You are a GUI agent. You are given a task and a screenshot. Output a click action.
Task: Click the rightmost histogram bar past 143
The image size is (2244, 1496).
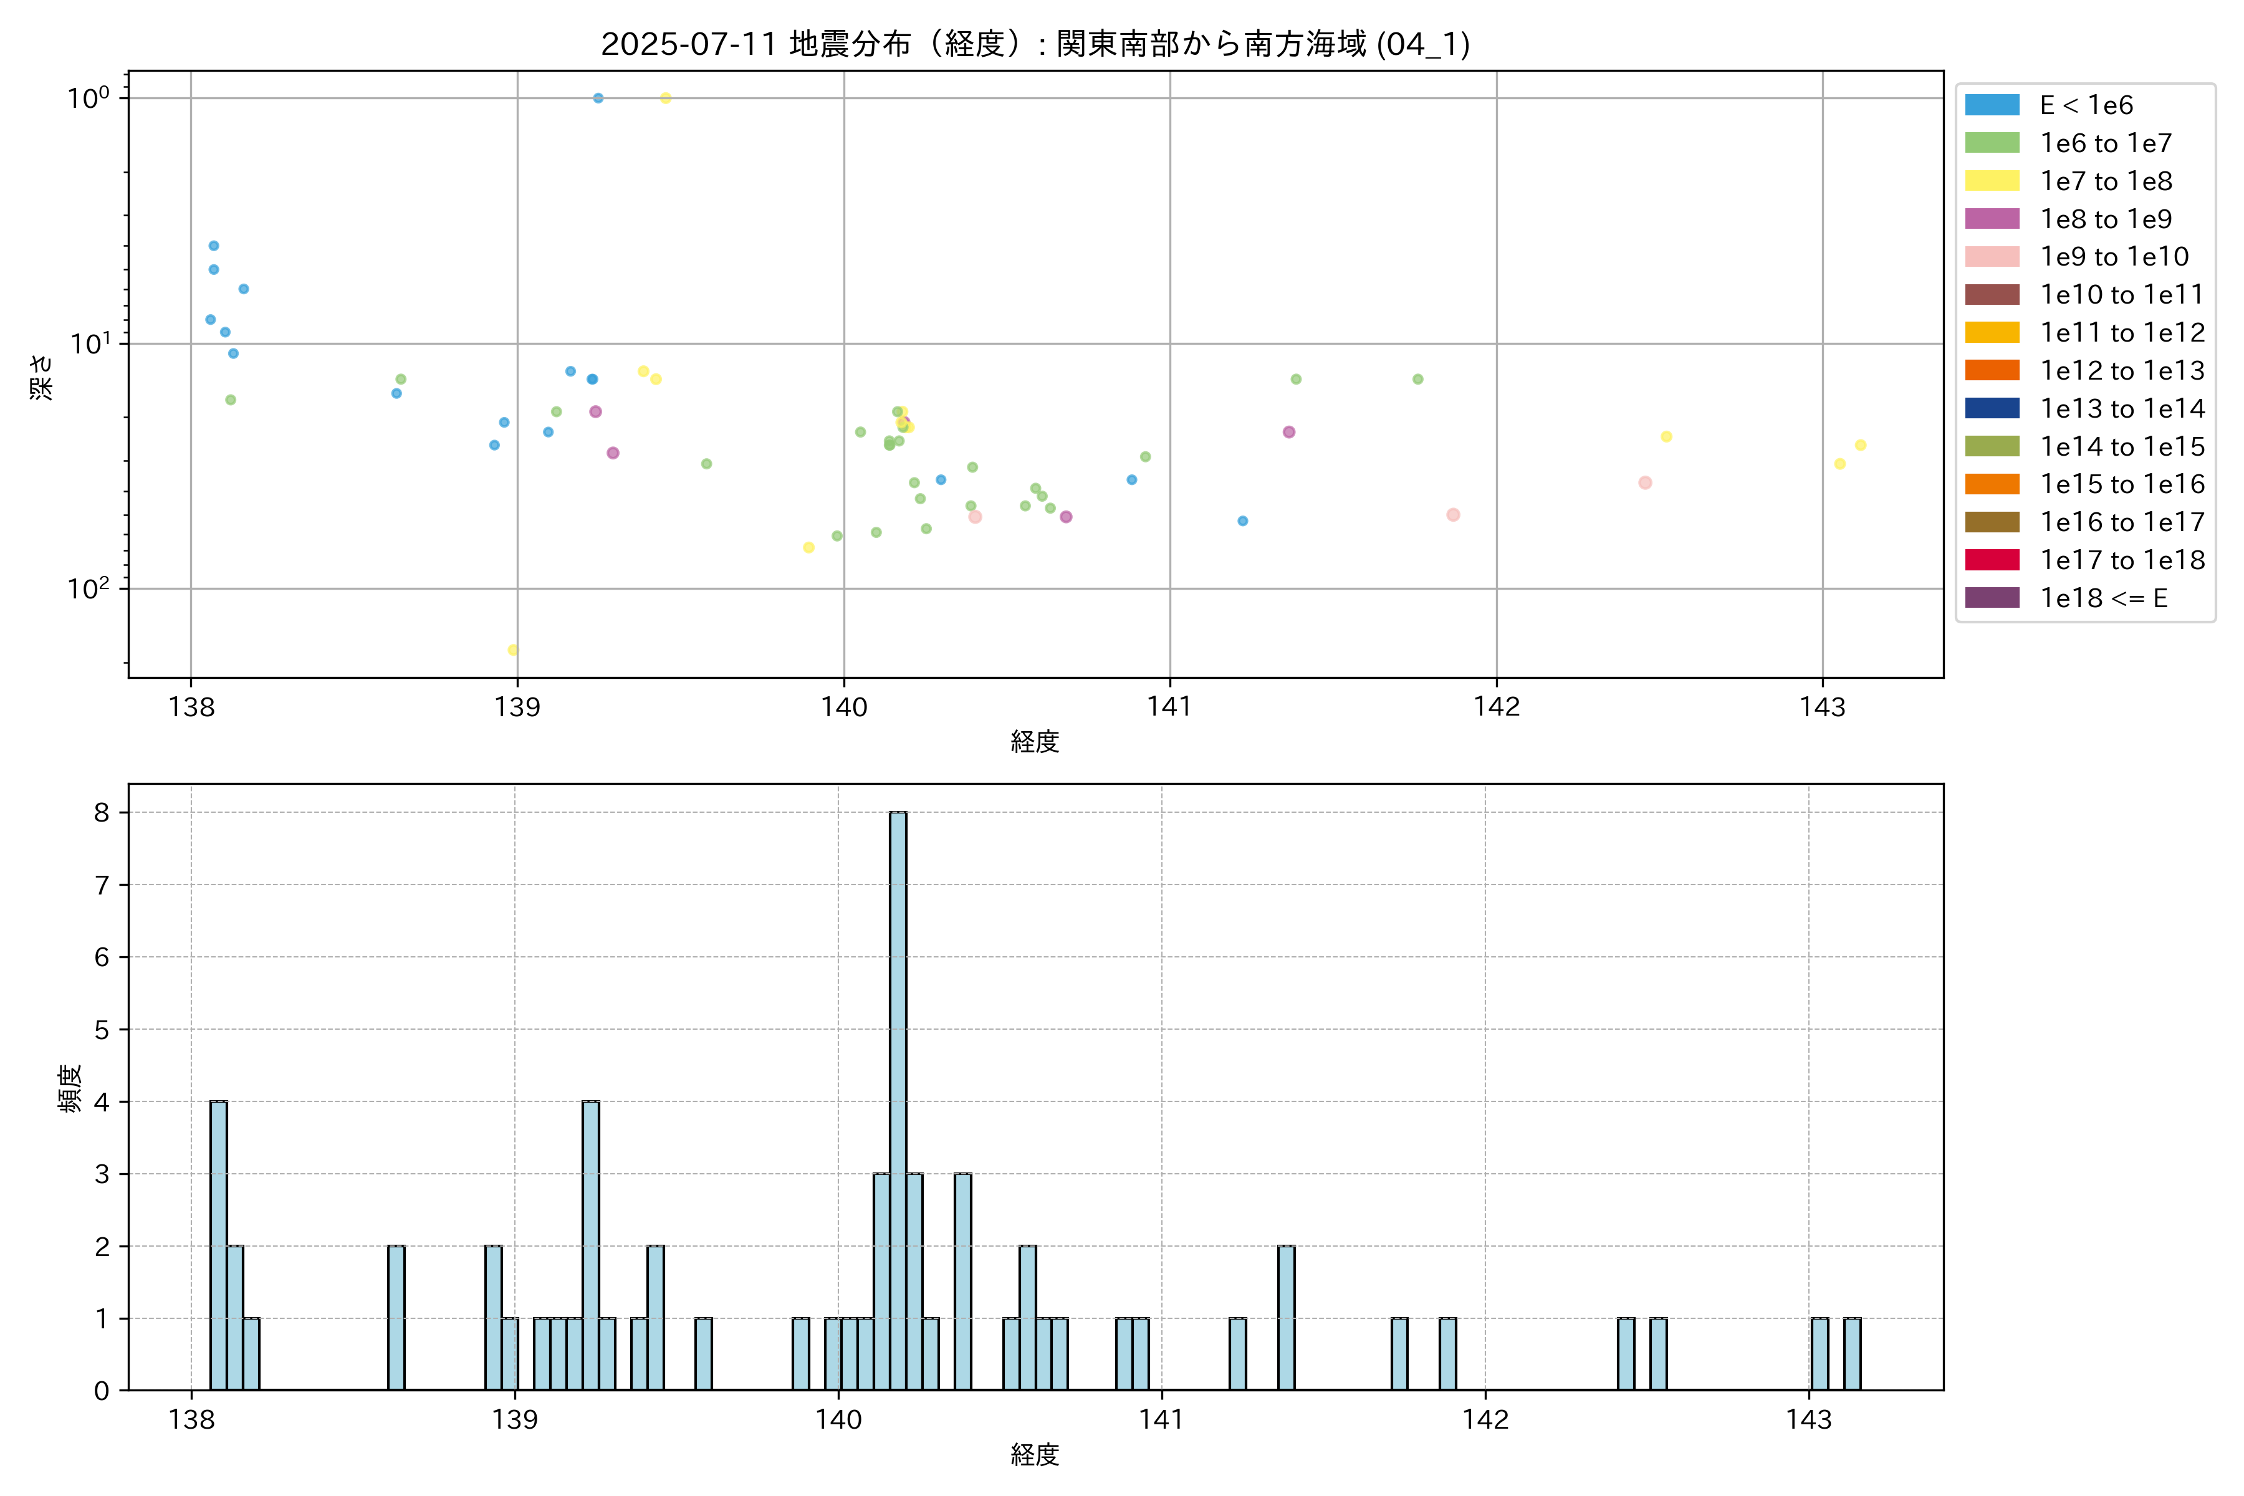pos(1852,1353)
